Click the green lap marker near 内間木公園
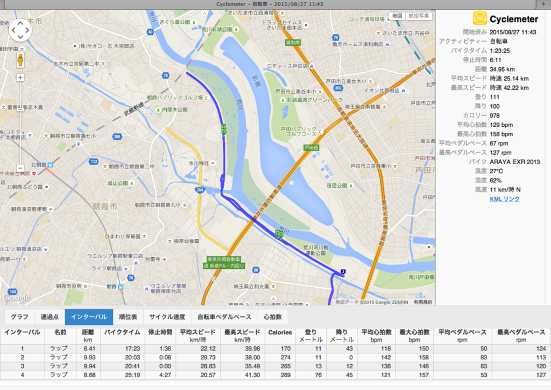This screenshot has width=551, height=390. pyautogui.click(x=224, y=129)
